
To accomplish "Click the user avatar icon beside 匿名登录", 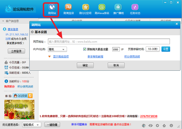I will 5,29.
